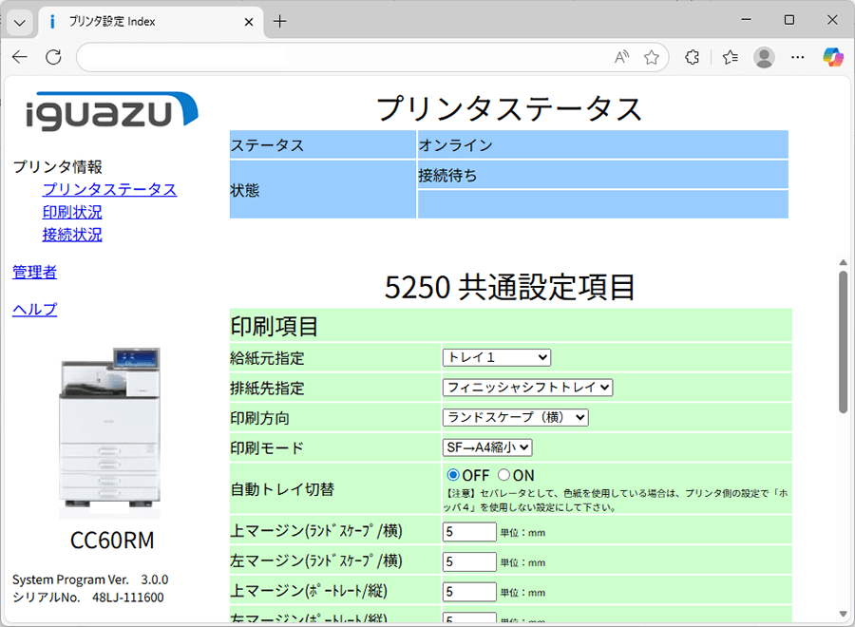
Task: Open the browser profile menu
Action: pyautogui.click(x=764, y=57)
